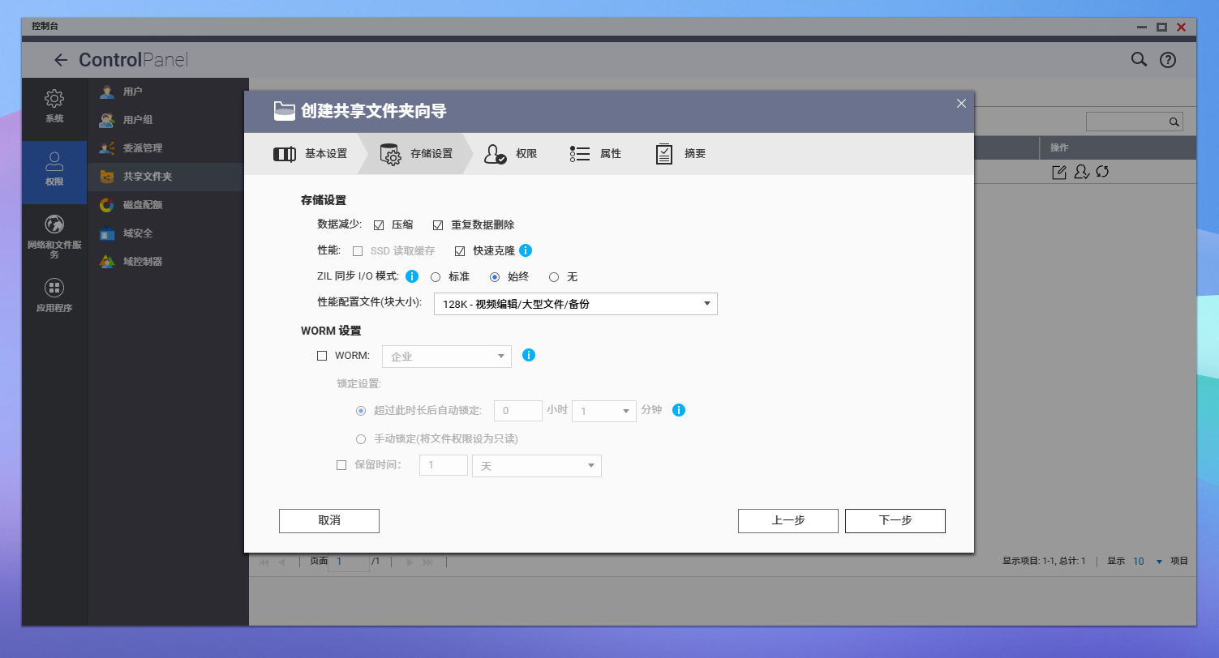1219x658 pixels.
Task: Click the search input field above the table
Action: click(x=1127, y=122)
